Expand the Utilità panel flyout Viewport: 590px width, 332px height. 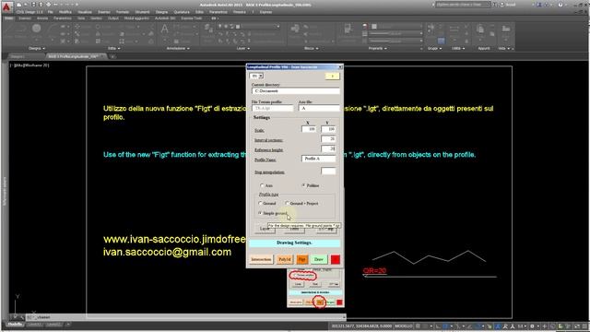pos(458,49)
